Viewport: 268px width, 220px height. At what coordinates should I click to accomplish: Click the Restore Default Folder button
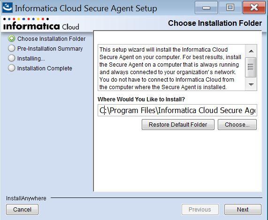point(178,124)
